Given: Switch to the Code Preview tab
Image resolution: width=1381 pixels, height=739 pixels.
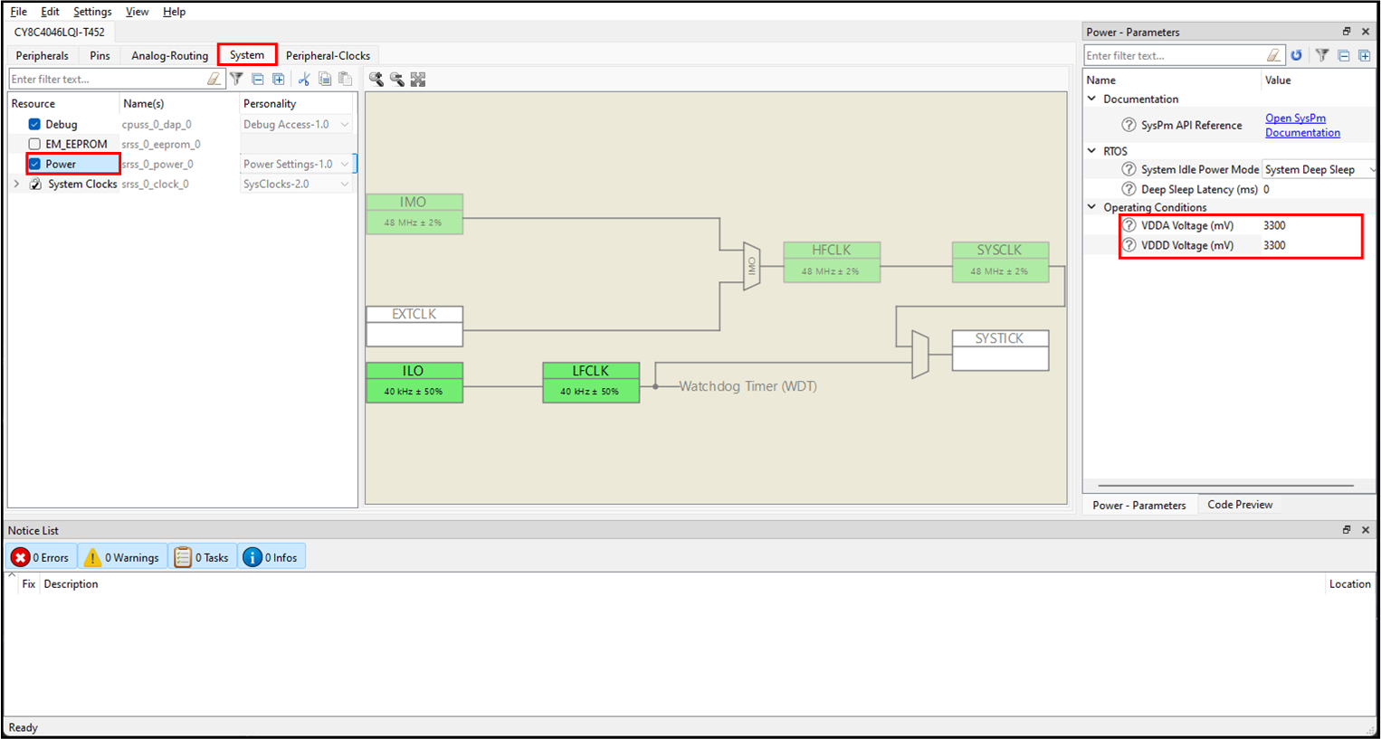Looking at the screenshot, I should 1240,505.
